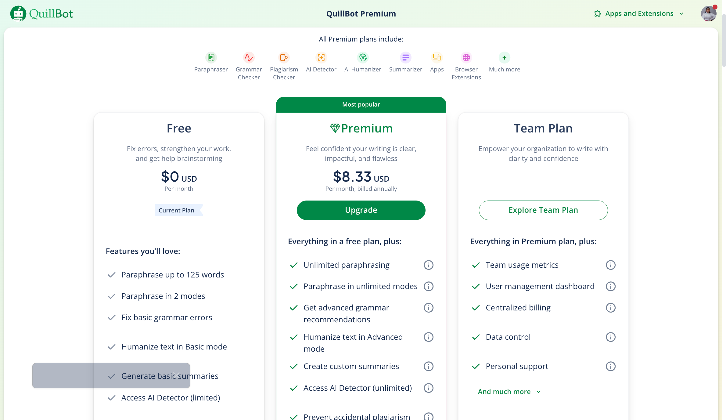
Task: Open the Apps and Extensions dropdown
Action: point(639,14)
